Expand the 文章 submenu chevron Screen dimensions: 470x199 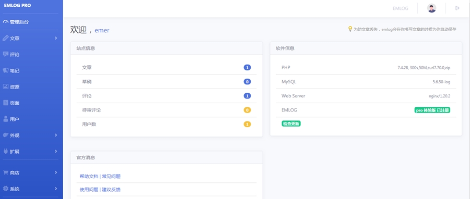click(x=56, y=38)
